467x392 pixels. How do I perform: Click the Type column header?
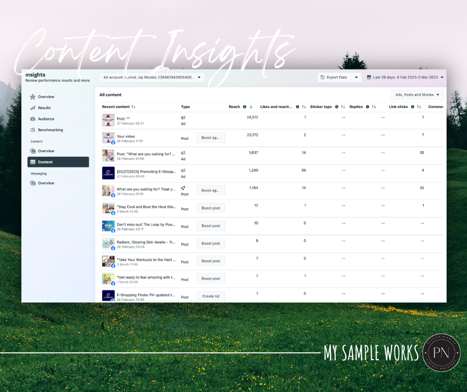185,106
